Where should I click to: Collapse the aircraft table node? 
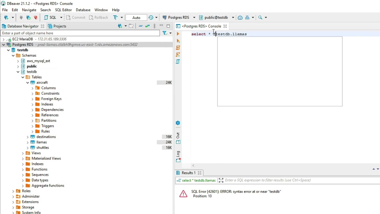pyautogui.click(x=28, y=83)
